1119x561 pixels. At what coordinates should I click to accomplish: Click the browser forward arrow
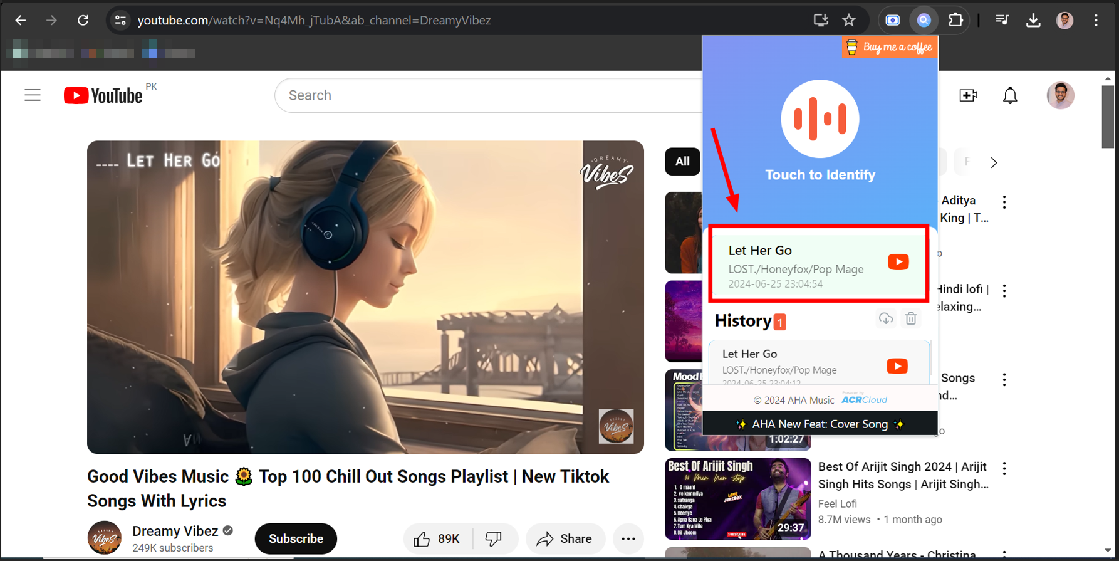point(51,21)
